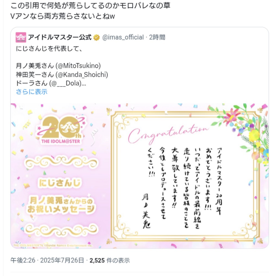Click the 2時間 timestamp on the quoted post

[157, 37]
